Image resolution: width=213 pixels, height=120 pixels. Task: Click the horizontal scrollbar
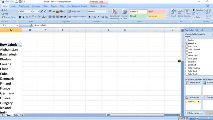[x=137, y=115]
